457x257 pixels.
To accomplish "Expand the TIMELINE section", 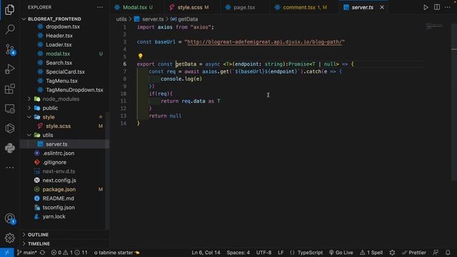I will tap(39, 243).
